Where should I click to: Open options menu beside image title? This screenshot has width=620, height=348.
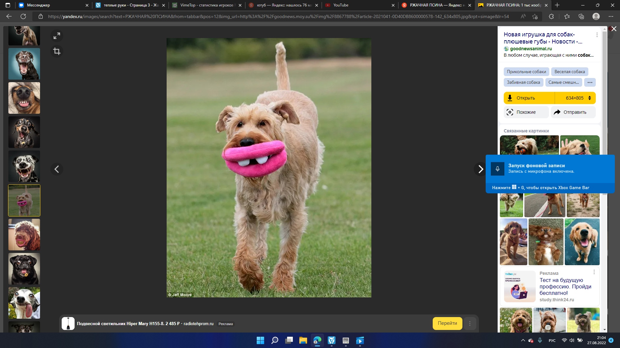pos(597,35)
